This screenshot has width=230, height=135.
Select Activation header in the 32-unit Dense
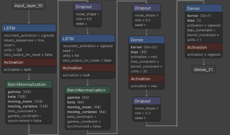coord(147,79)
